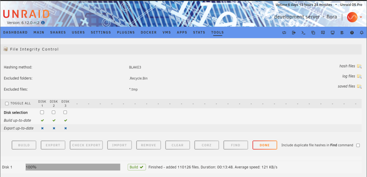Open the Users tab

(79, 33)
